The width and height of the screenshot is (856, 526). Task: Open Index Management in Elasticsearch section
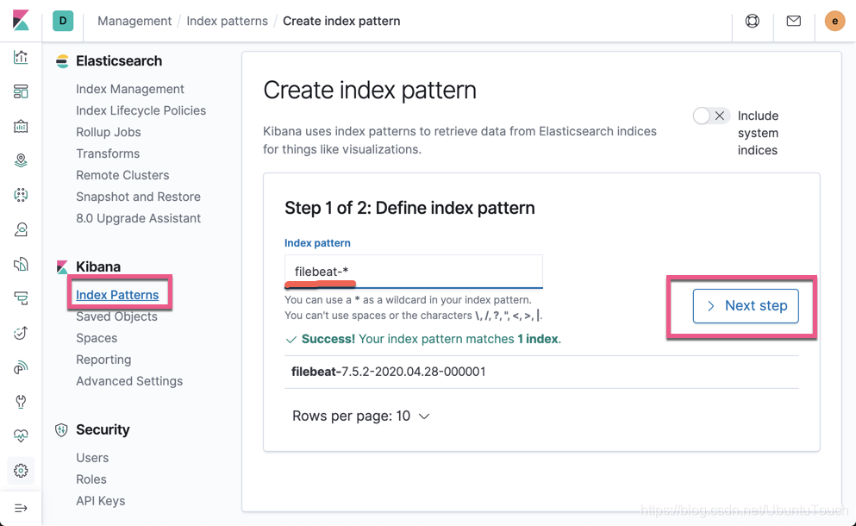pos(130,89)
